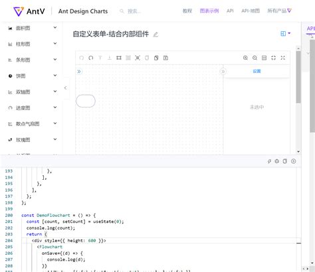Toggle the right settings panel collapse arrows
Screen dimensions: 315x272
pos(223,72)
